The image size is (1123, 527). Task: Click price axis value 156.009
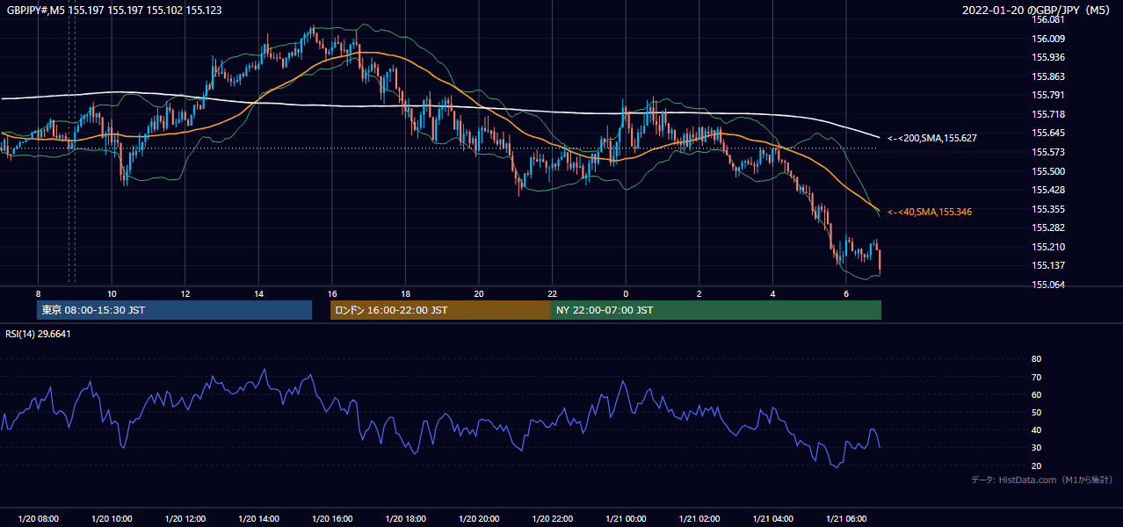coord(1048,39)
